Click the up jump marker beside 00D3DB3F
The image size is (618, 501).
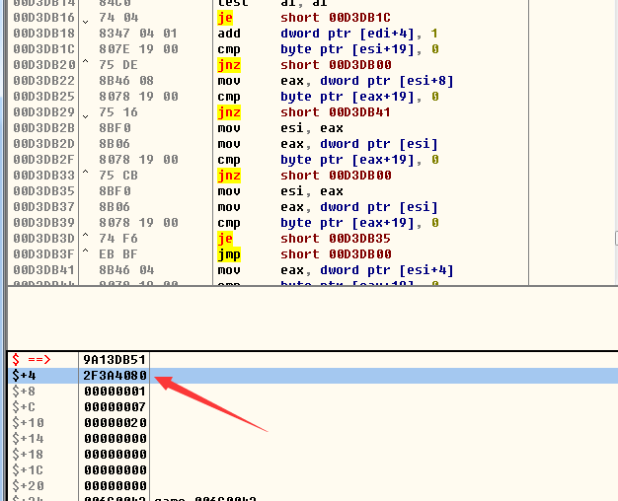[86, 251]
